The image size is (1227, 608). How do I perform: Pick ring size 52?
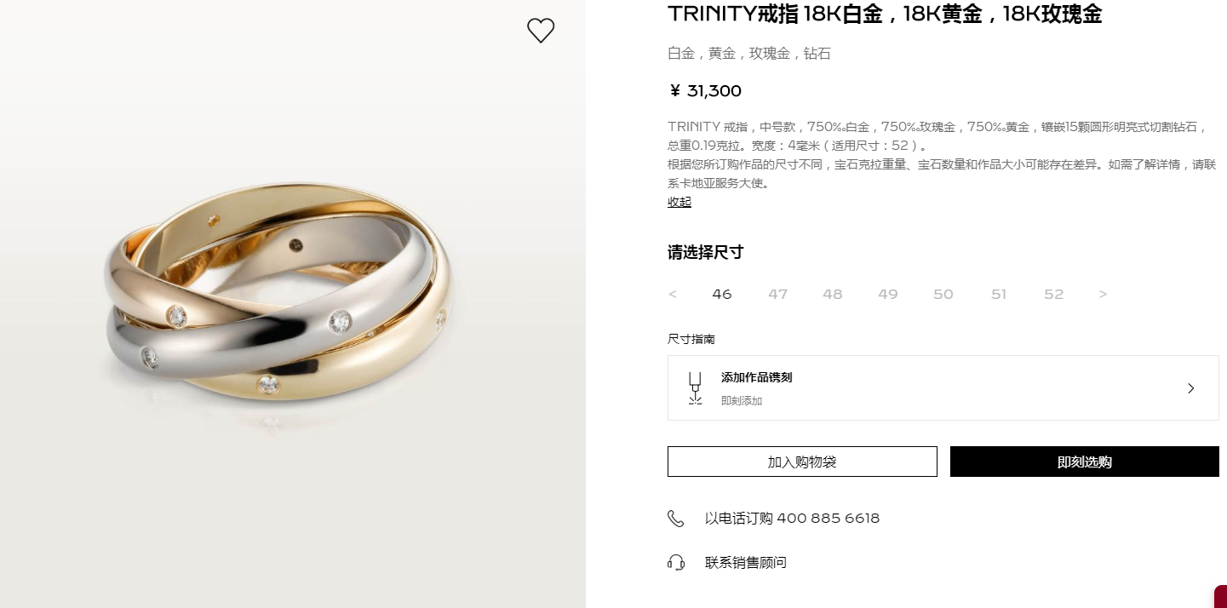[x=1054, y=294]
